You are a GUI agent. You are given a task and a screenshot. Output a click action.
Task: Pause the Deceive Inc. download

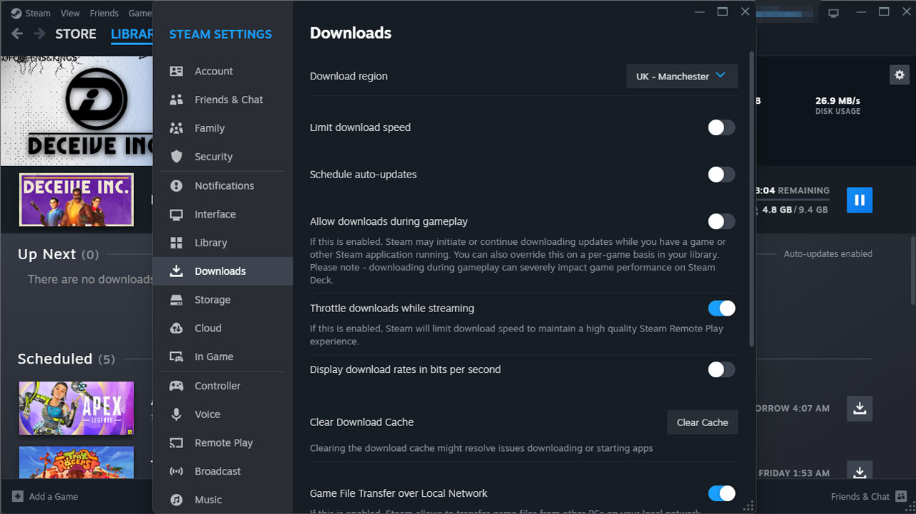click(859, 200)
